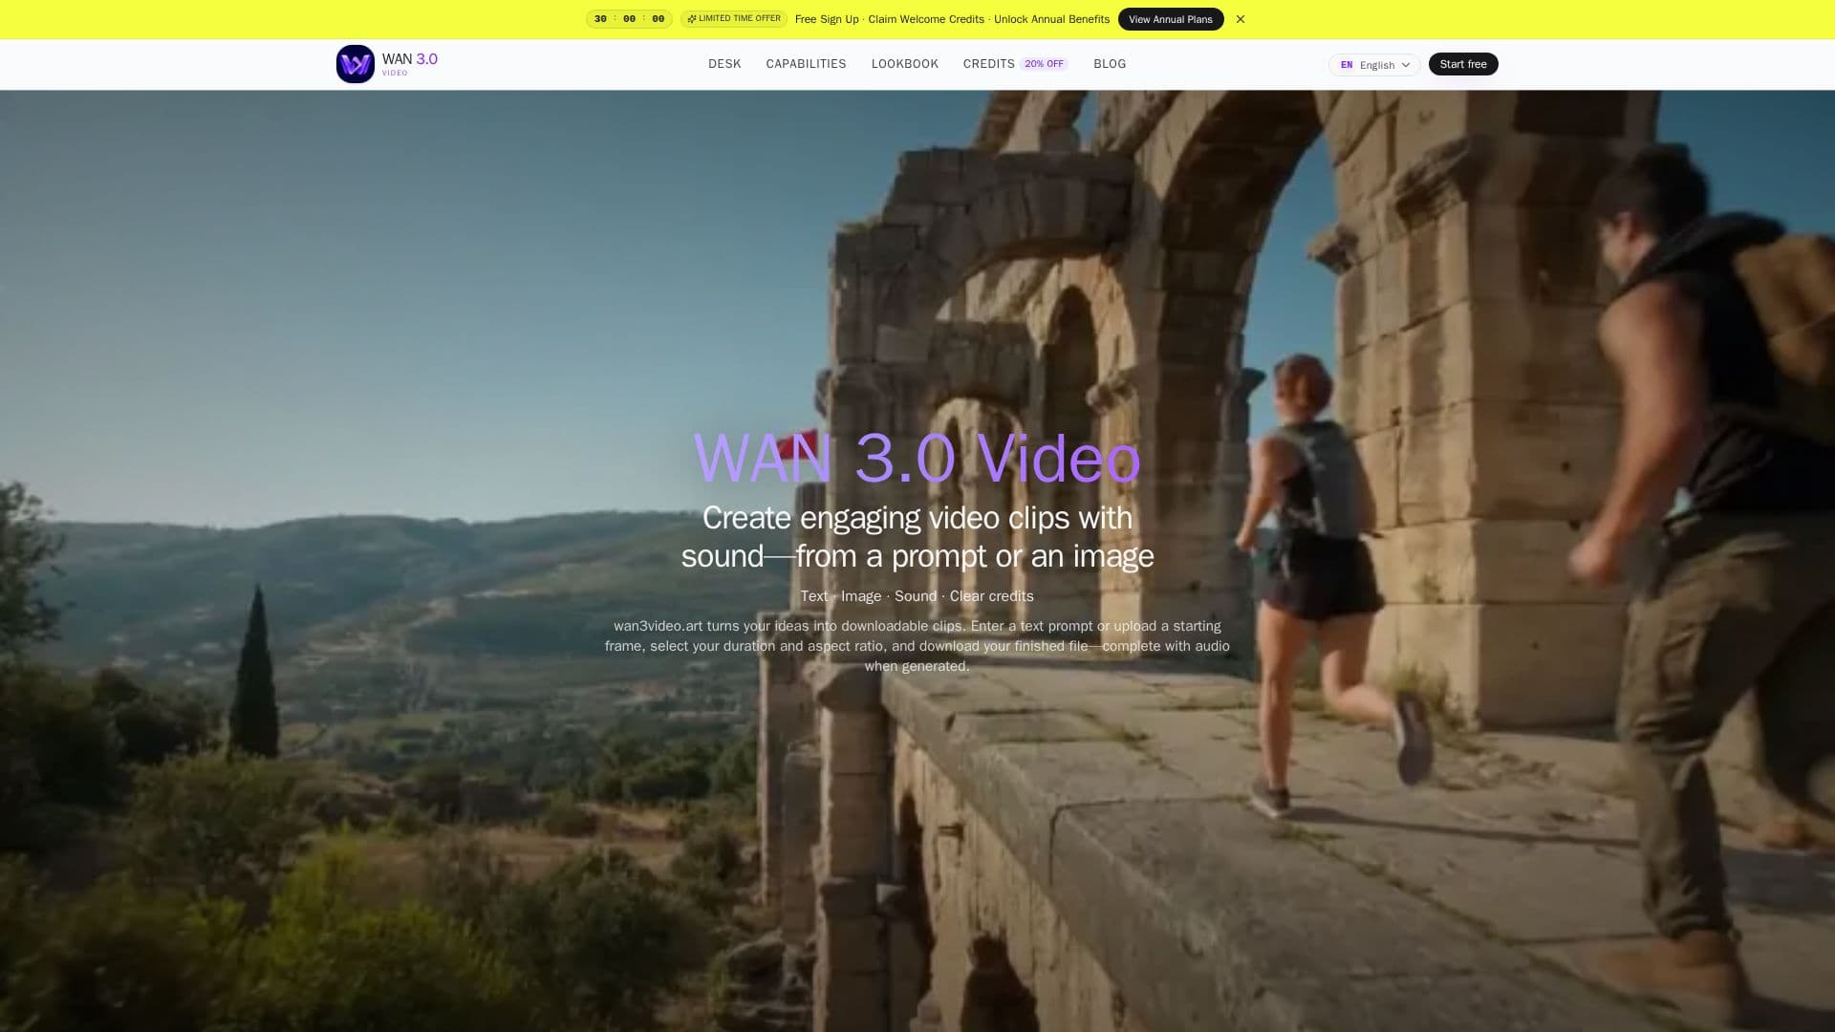The width and height of the screenshot is (1835, 1032).
Task: Open the Credits nav item
Action: [x=989, y=64]
